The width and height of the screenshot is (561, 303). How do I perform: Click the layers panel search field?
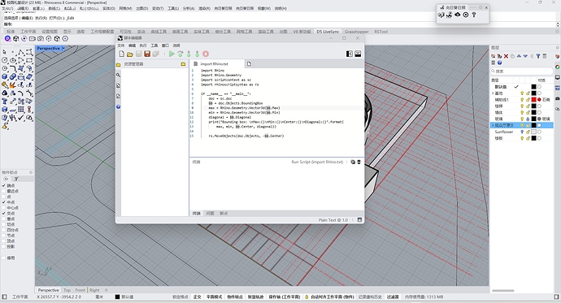522,71
